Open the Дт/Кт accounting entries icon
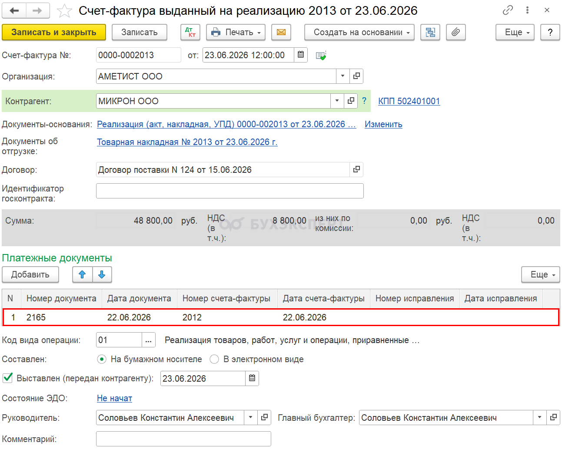 [190, 32]
